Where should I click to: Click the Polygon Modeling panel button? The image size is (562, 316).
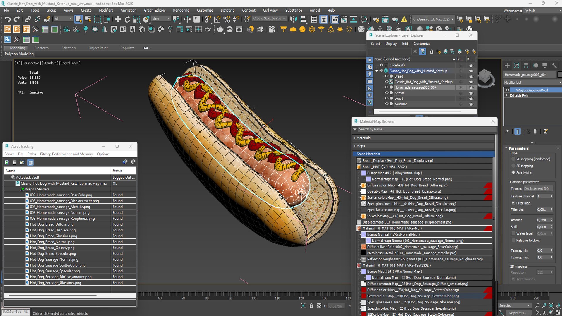(19, 54)
